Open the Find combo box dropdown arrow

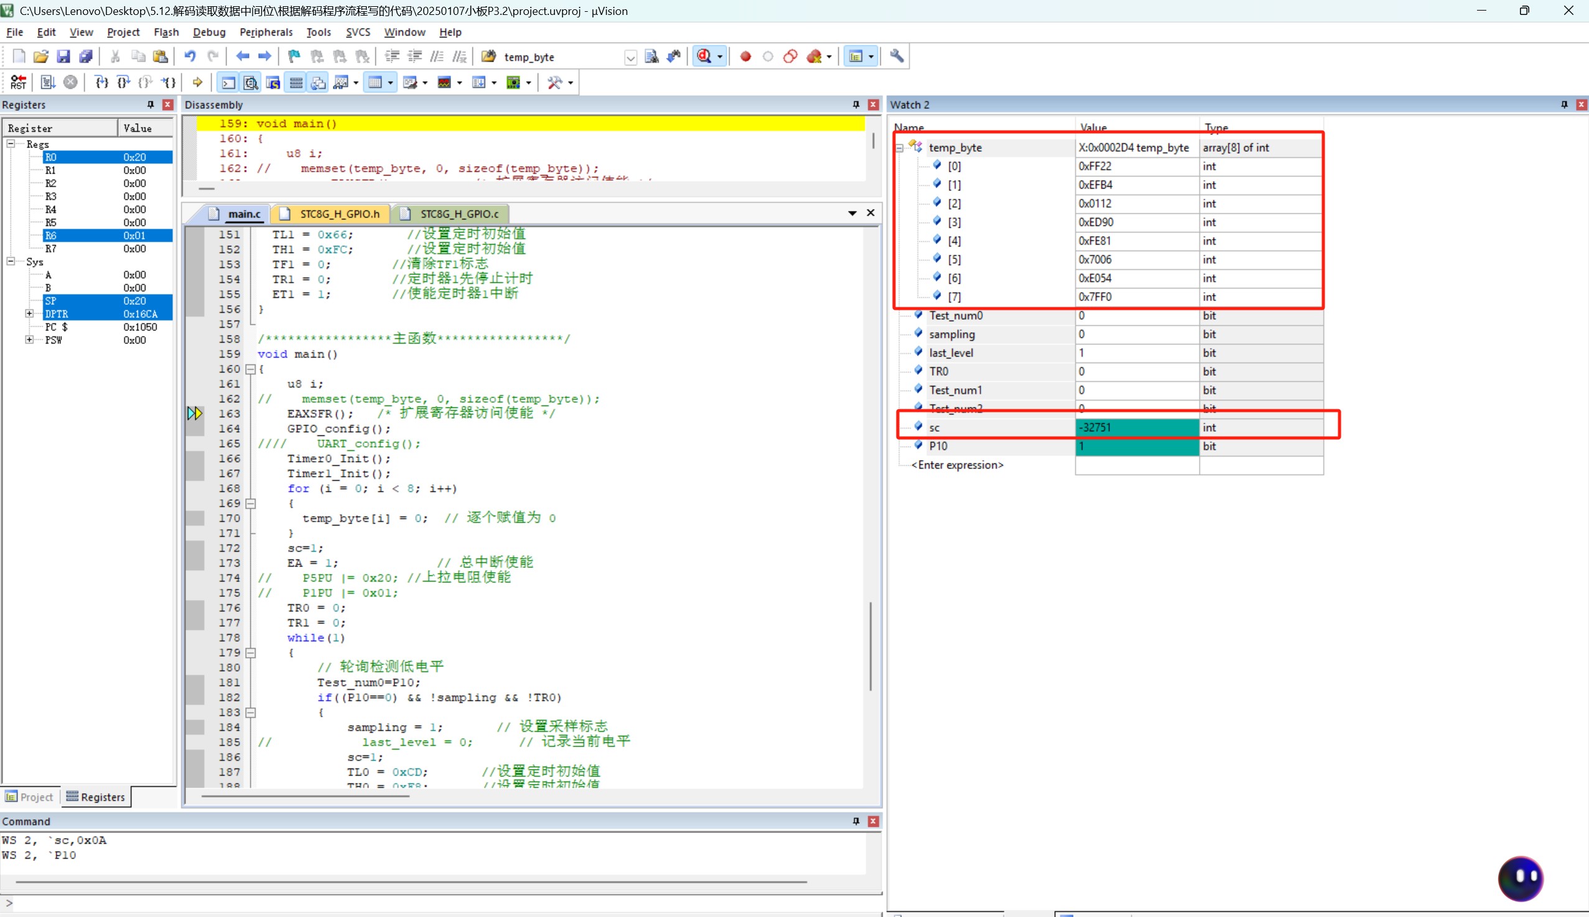pos(630,57)
